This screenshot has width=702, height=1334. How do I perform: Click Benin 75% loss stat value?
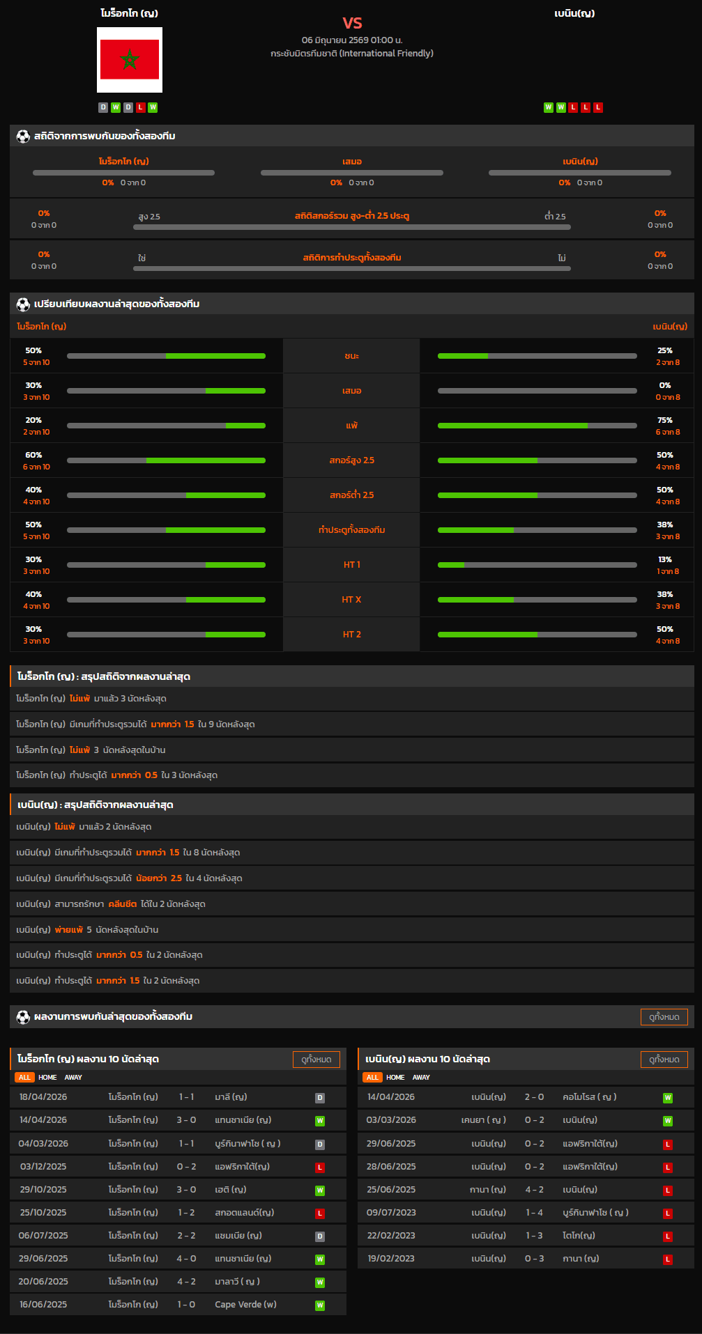point(665,421)
